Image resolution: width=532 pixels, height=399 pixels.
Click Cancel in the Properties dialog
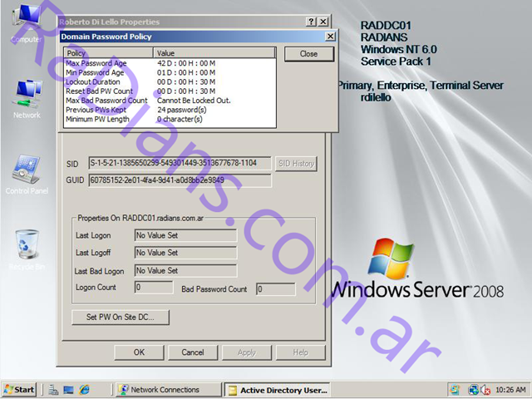point(193,352)
